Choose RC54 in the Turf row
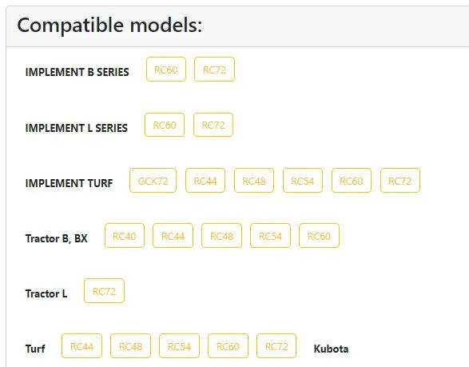 point(179,345)
